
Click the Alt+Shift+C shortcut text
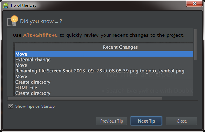click(x=40, y=35)
